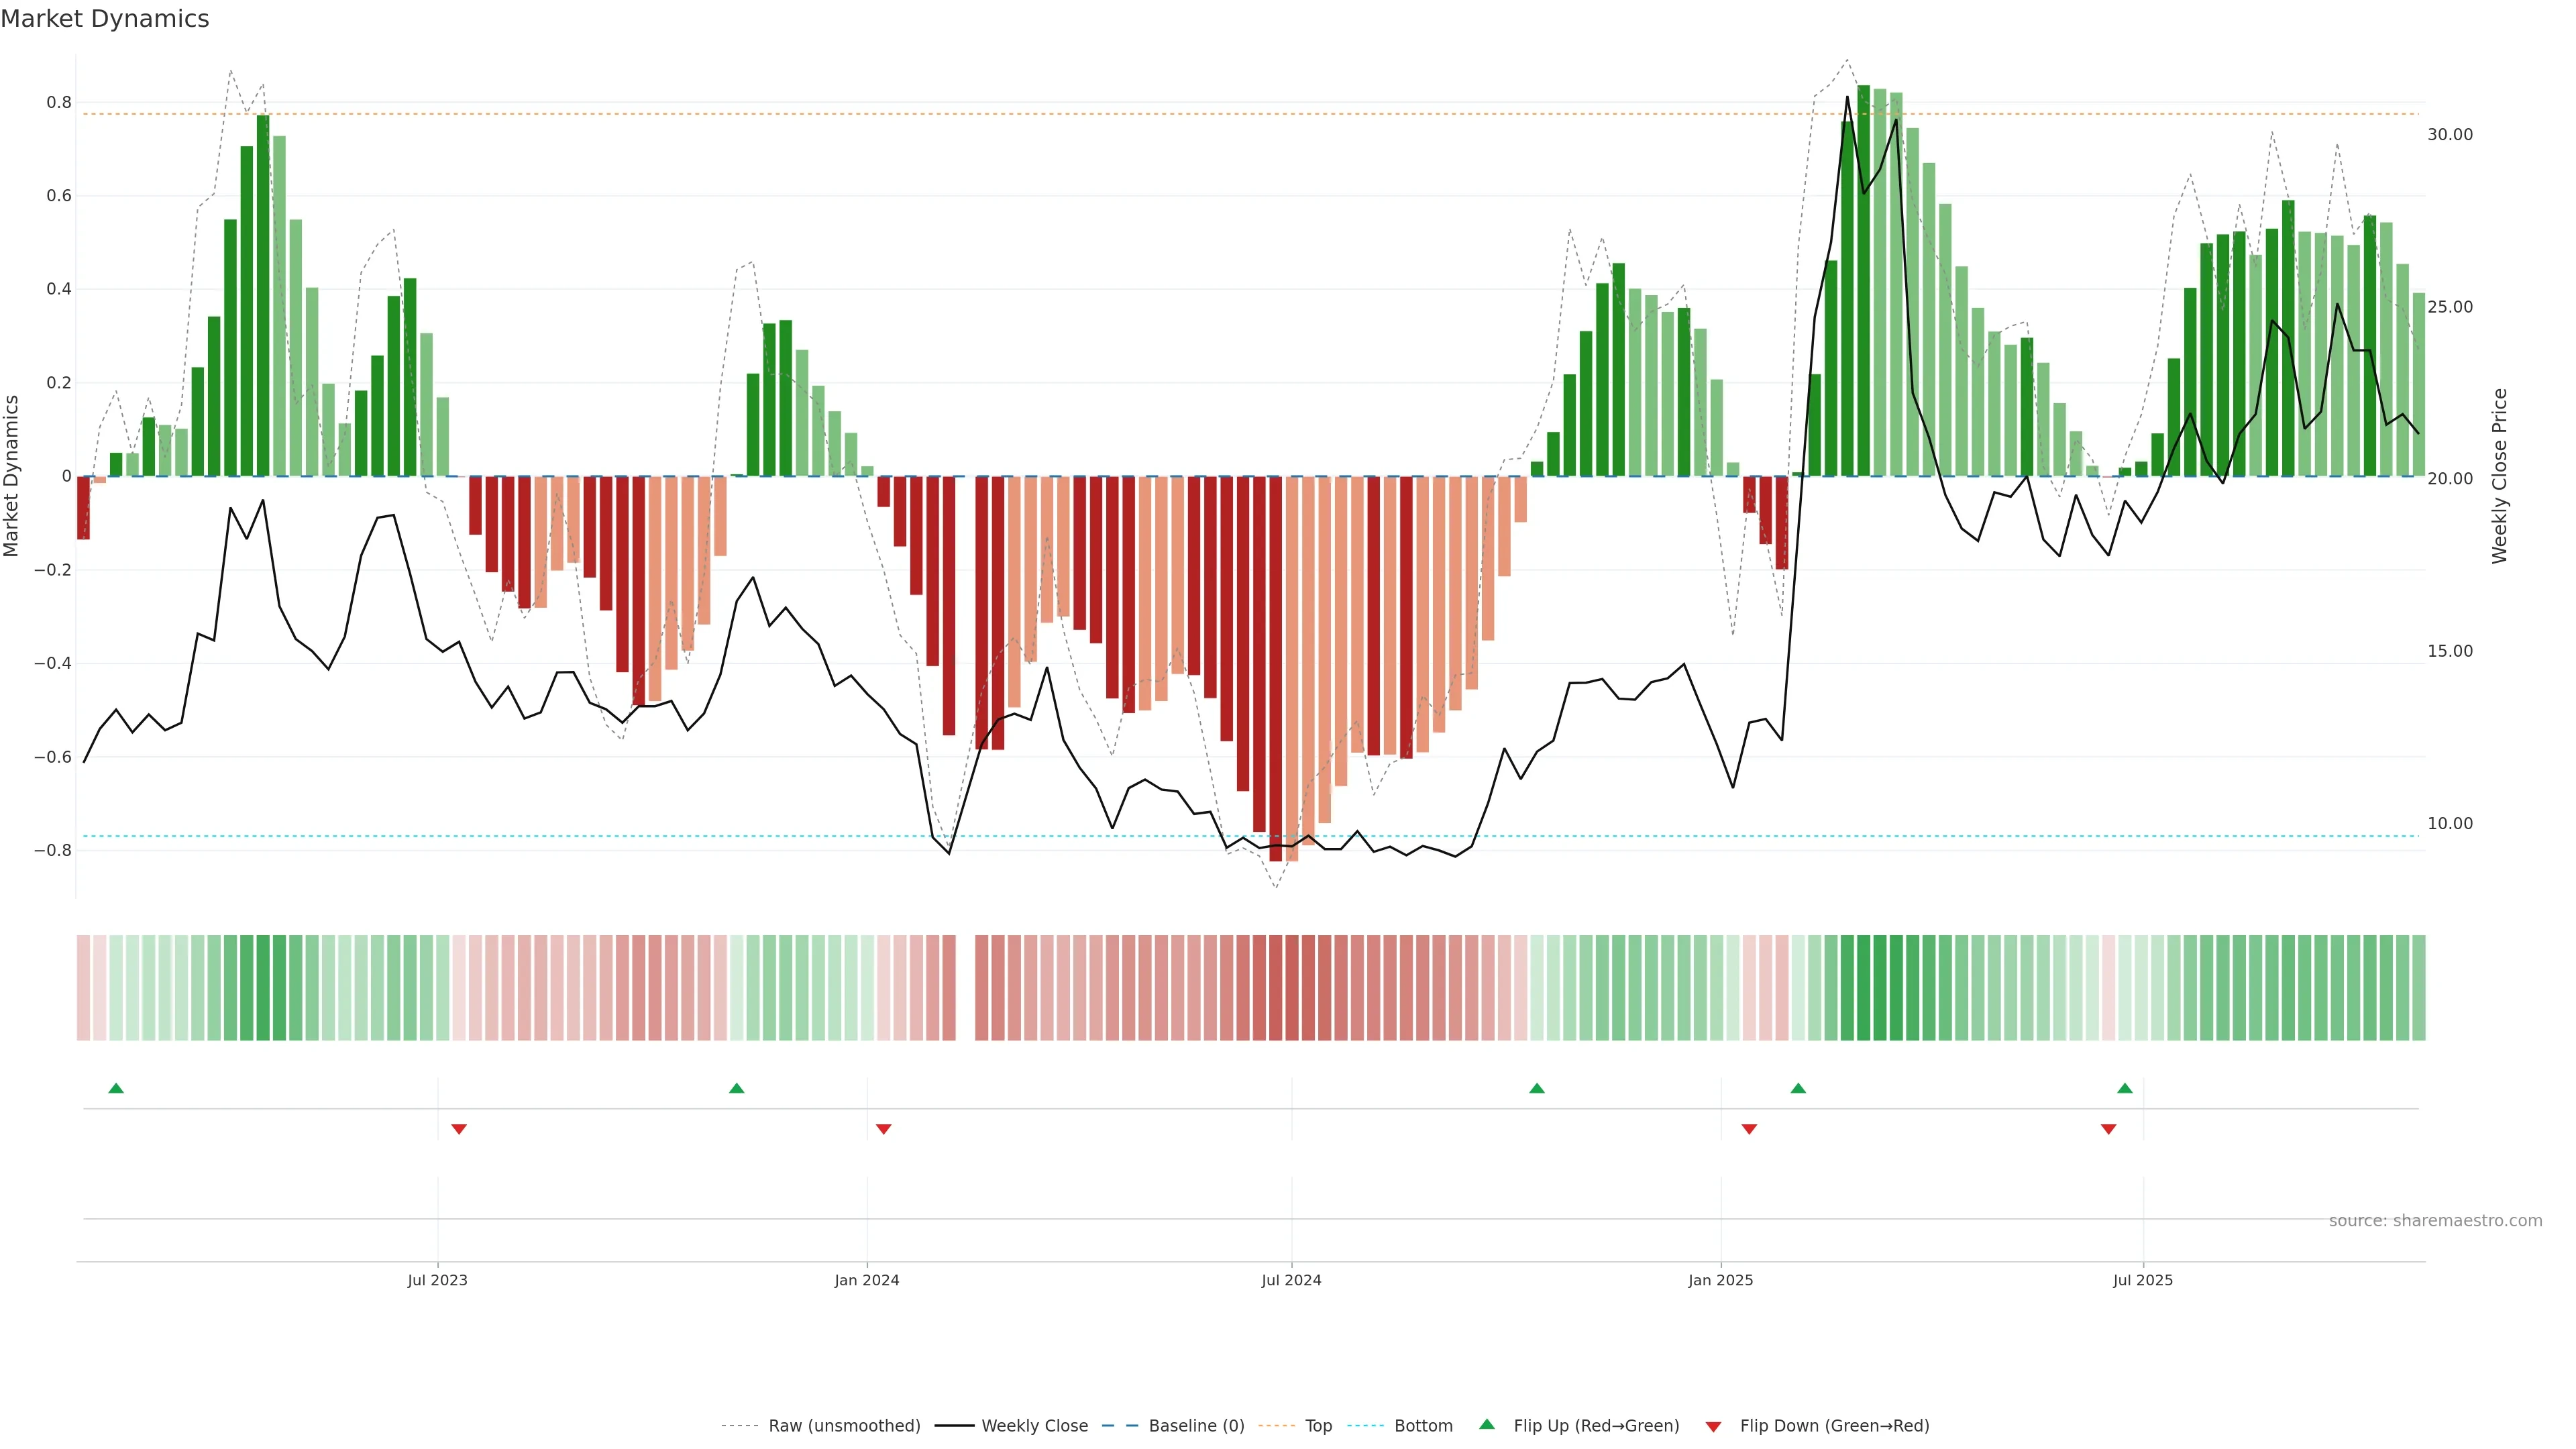This screenshot has height=1449, width=2576.
Task: Toggle the Weekly Close legend entry
Action: tap(1034, 1426)
